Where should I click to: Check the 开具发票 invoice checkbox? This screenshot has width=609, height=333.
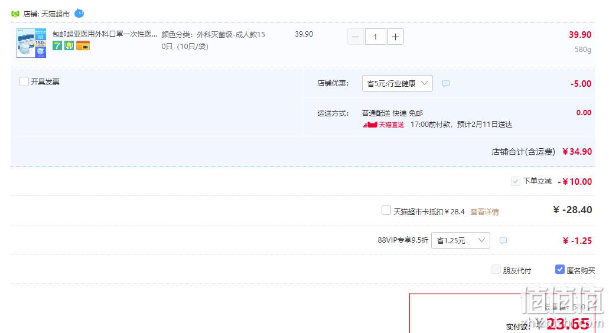pos(24,81)
